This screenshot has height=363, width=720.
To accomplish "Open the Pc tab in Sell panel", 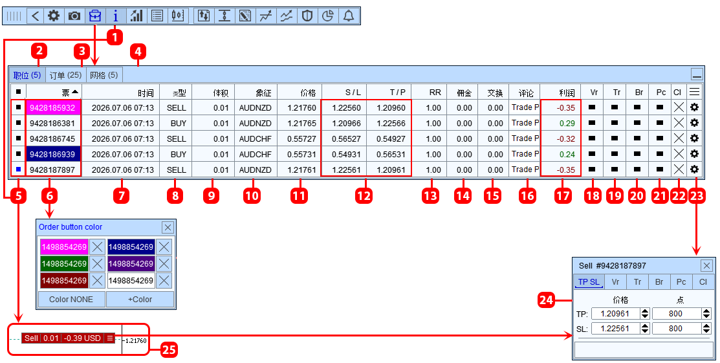I will pos(681,281).
